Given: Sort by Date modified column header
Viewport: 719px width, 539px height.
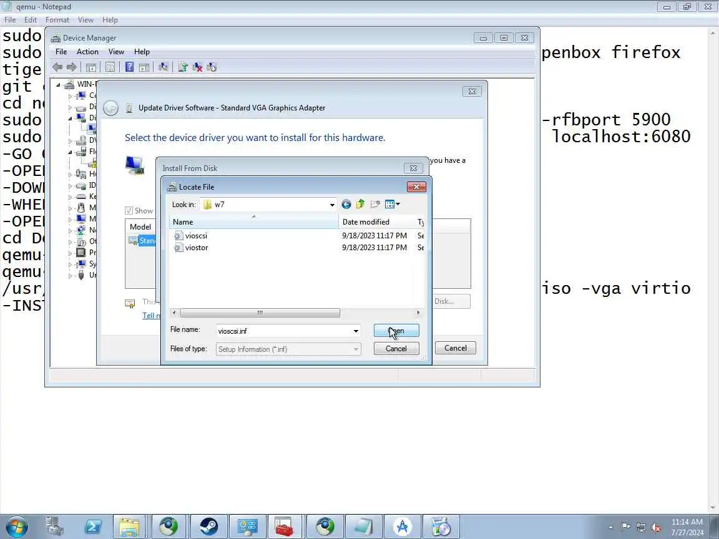Looking at the screenshot, I should pos(376,222).
